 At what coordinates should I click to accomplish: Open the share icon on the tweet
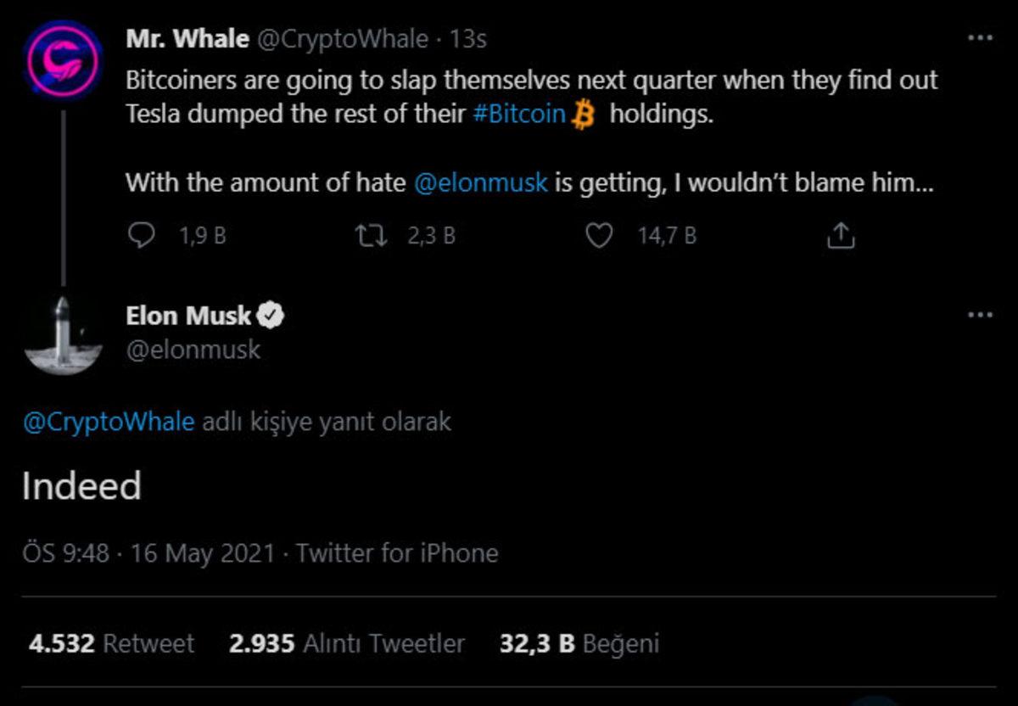841,236
